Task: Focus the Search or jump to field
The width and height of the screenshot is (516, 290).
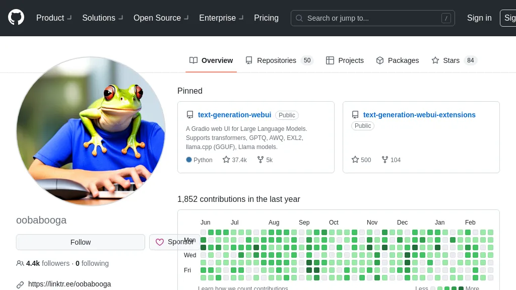Action: (372, 18)
